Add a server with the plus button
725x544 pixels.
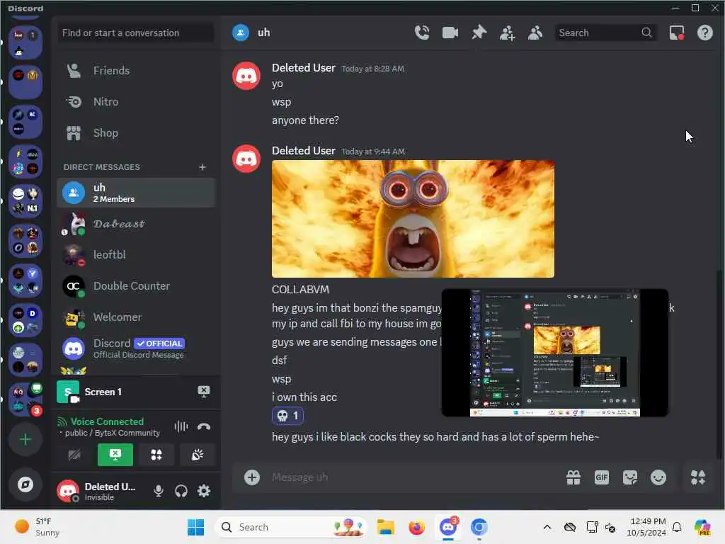(25, 439)
